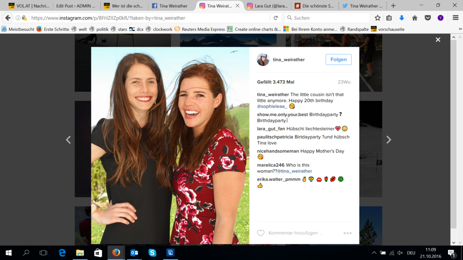Open the Firefox hamburger menu
The height and width of the screenshot is (260, 463).
pyautogui.click(x=455, y=18)
